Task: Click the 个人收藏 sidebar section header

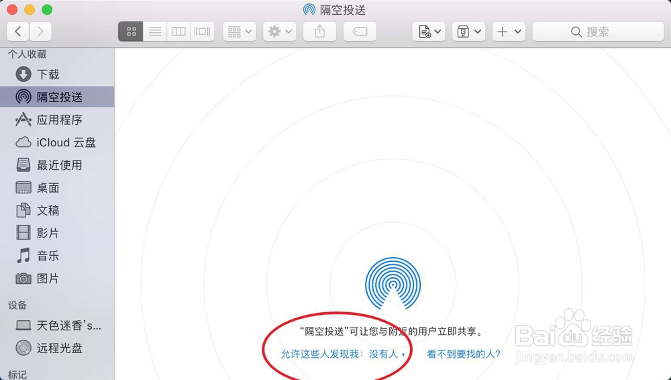Action: tap(27, 54)
